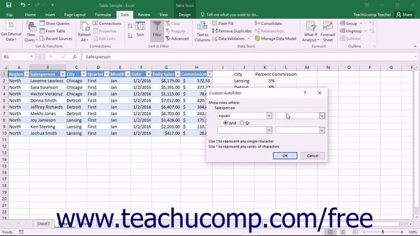Click Flash Fill
Screen dimensions: 420x236
click(x=222, y=24)
